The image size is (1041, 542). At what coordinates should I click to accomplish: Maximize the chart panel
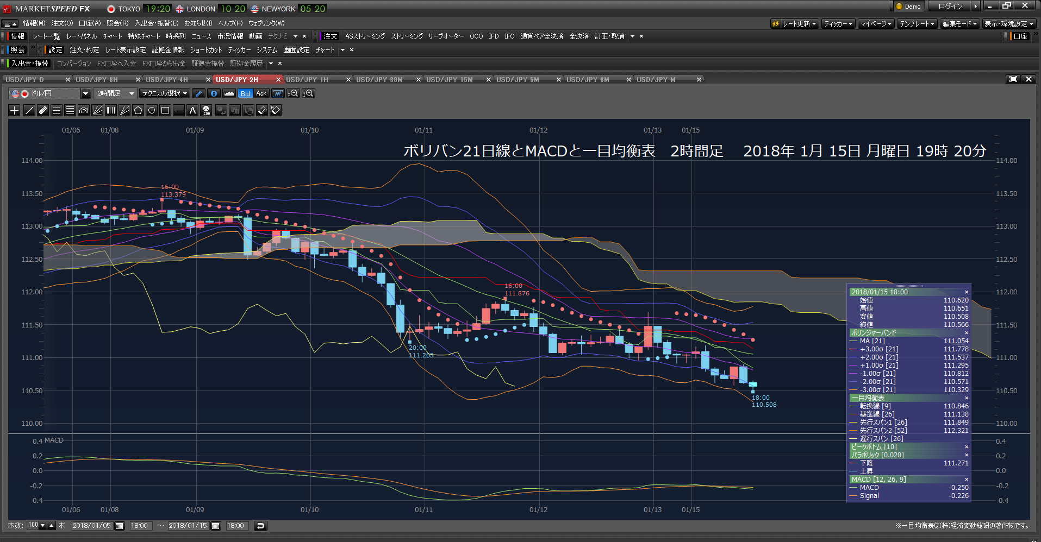tap(1013, 79)
